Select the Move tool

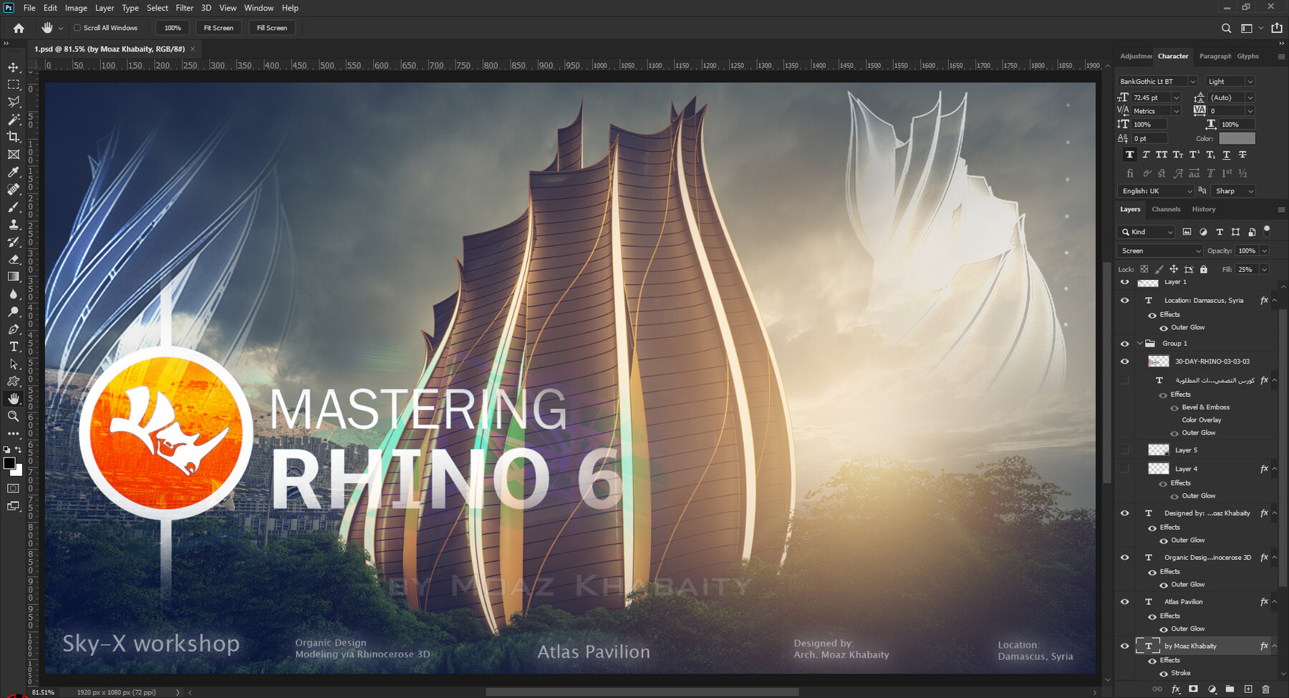[14, 67]
